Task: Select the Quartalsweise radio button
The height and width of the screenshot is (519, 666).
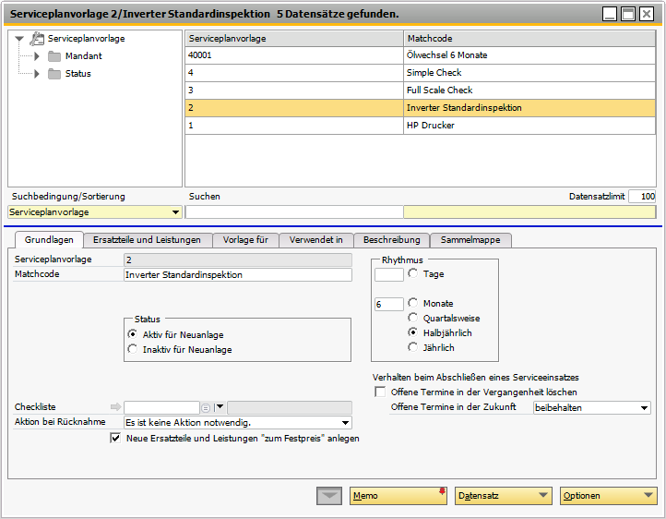Action: (x=413, y=318)
